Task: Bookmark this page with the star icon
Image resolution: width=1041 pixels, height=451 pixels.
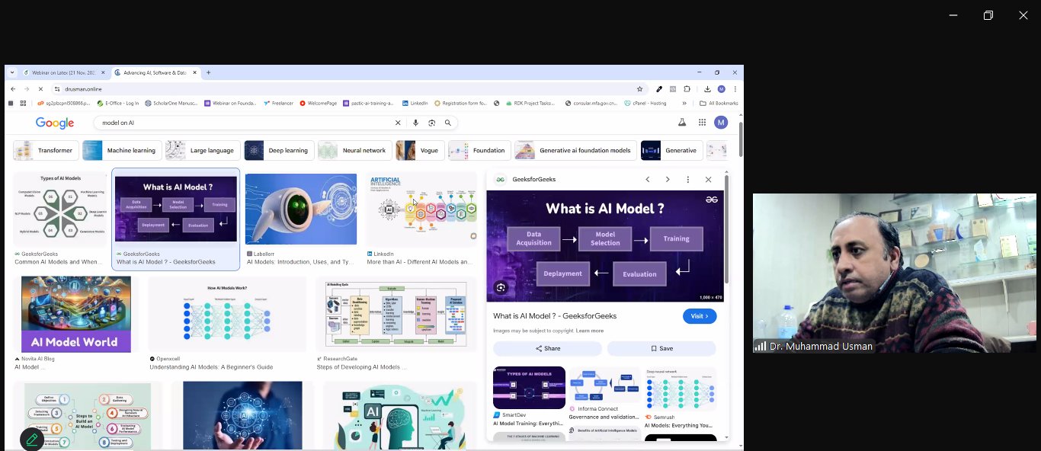Action: tap(639, 89)
